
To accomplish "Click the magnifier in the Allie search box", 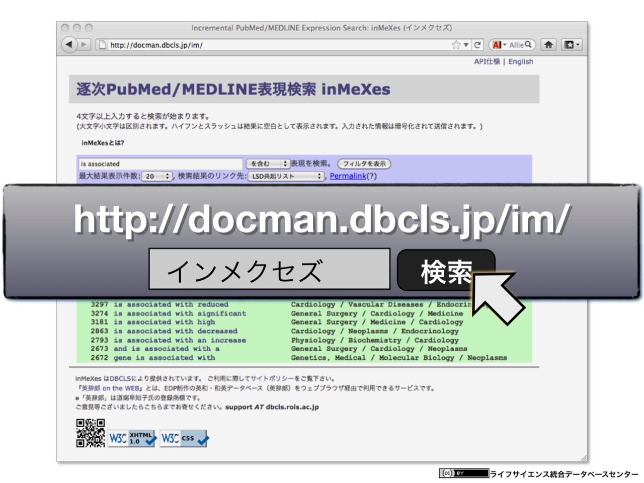I will coord(528,45).
